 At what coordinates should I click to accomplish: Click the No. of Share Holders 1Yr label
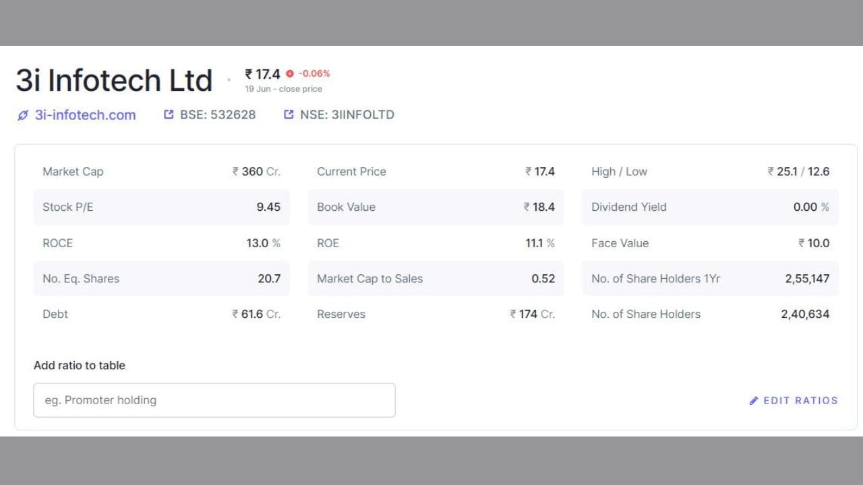pos(655,279)
